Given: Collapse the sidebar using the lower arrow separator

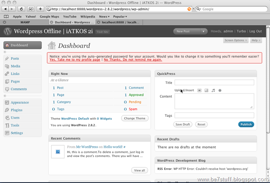Looking at the screenshot, I should [5, 96].
